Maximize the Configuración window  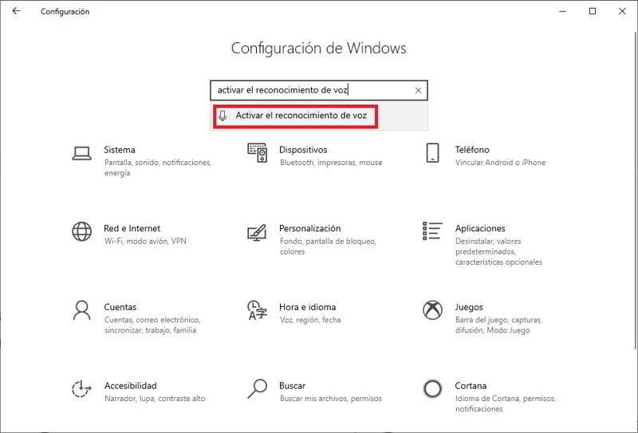593,12
